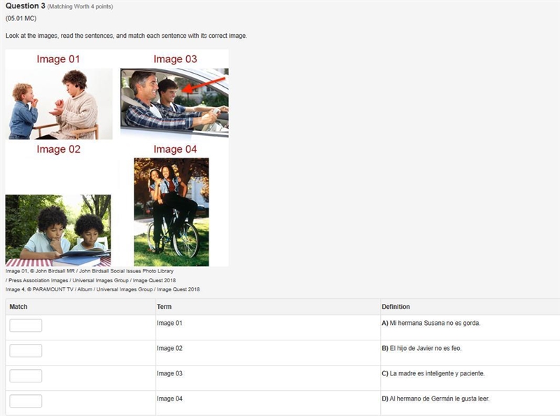Image resolution: width=560 pixels, height=416 pixels.
Task: Click the Image 01 photo of boy signing
Action: pos(59,104)
